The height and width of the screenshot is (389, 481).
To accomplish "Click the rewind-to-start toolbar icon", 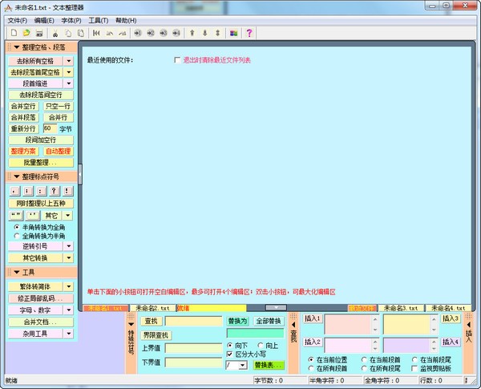I will pos(96,33).
